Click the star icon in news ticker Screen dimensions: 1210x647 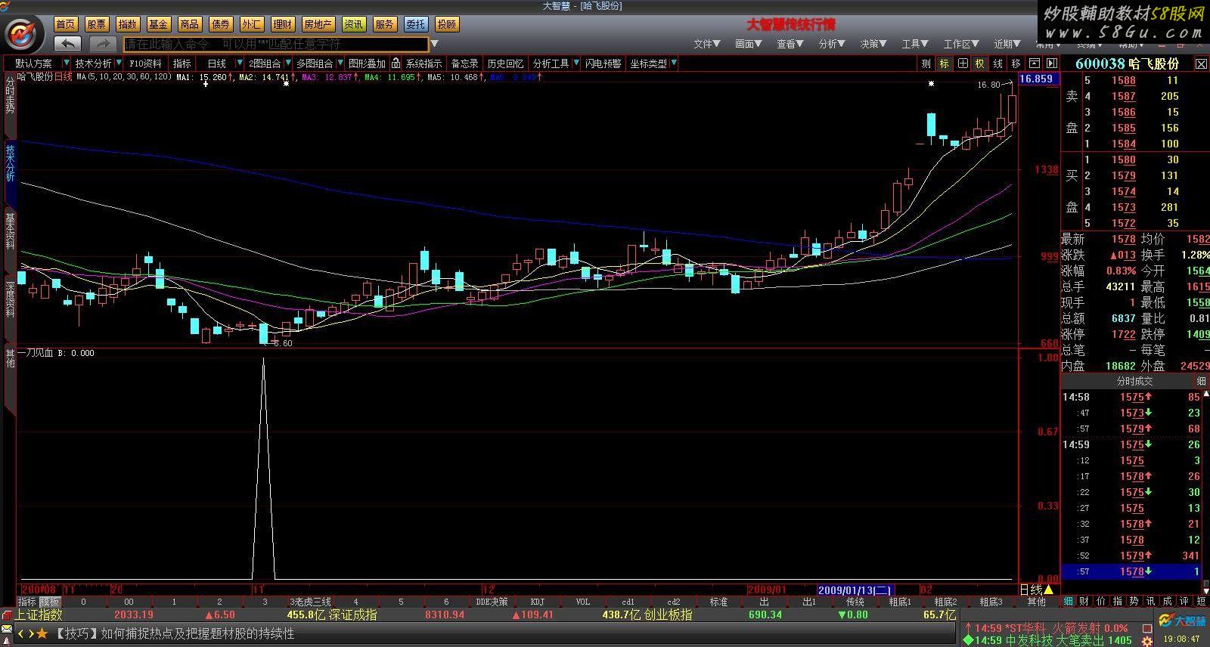pyautogui.click(x=42, y=633)
